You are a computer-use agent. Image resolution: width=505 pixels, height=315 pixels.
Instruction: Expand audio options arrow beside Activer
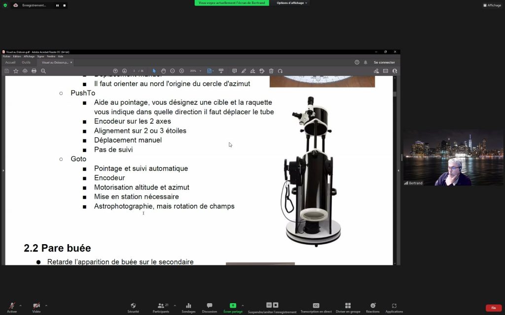(x=20, y=305)
